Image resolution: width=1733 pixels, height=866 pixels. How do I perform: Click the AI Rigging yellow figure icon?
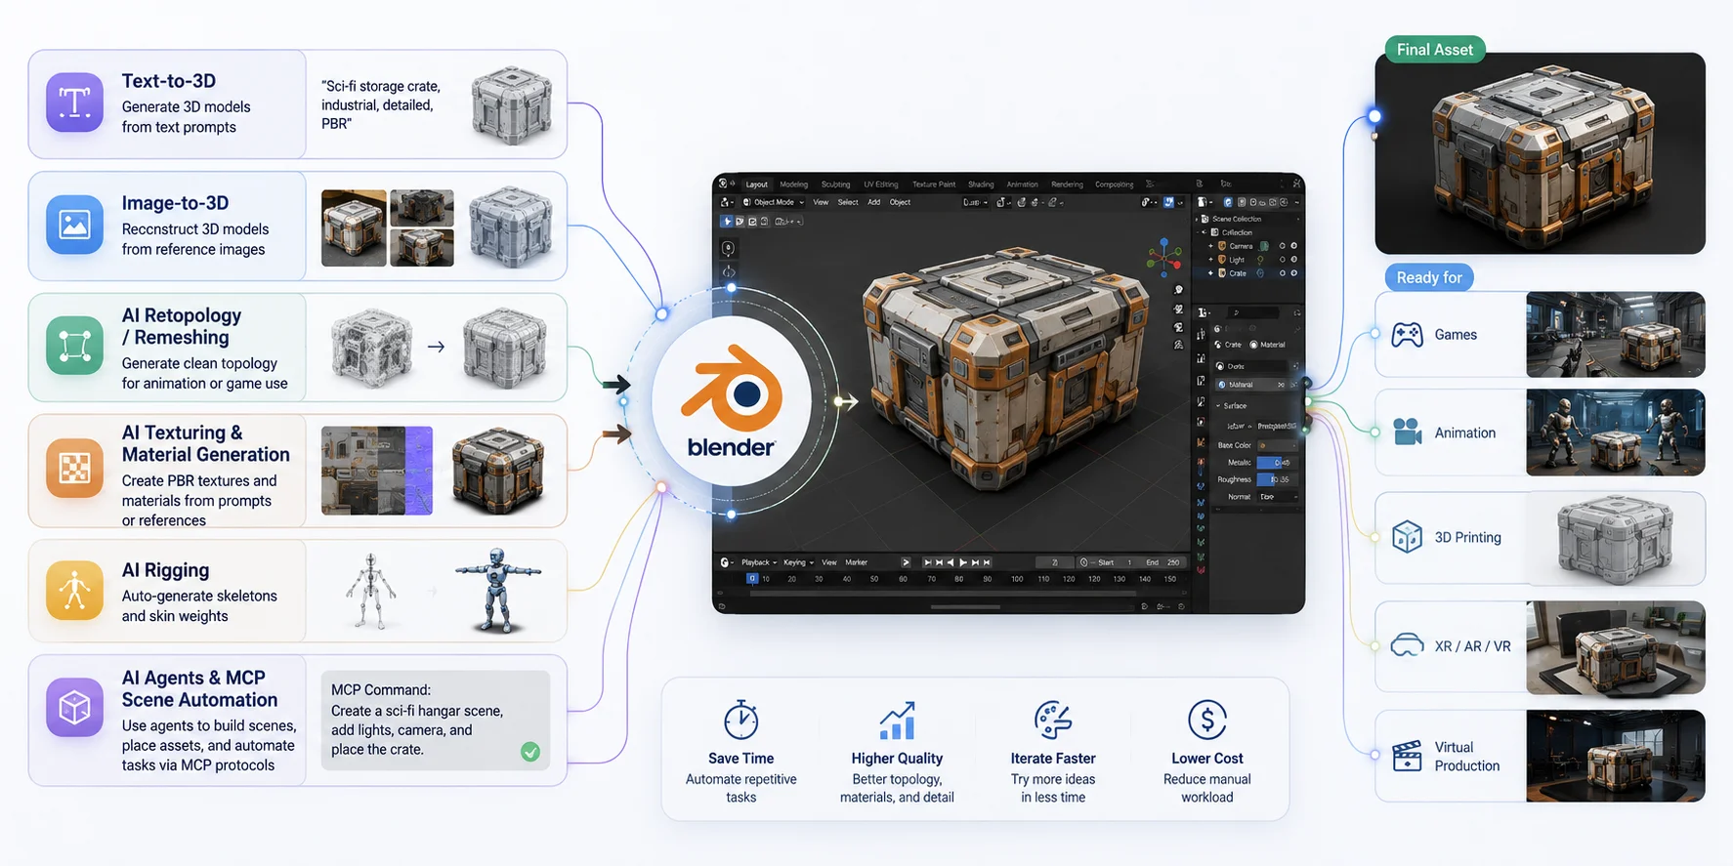pyautogui.click(x=74, y=591)
